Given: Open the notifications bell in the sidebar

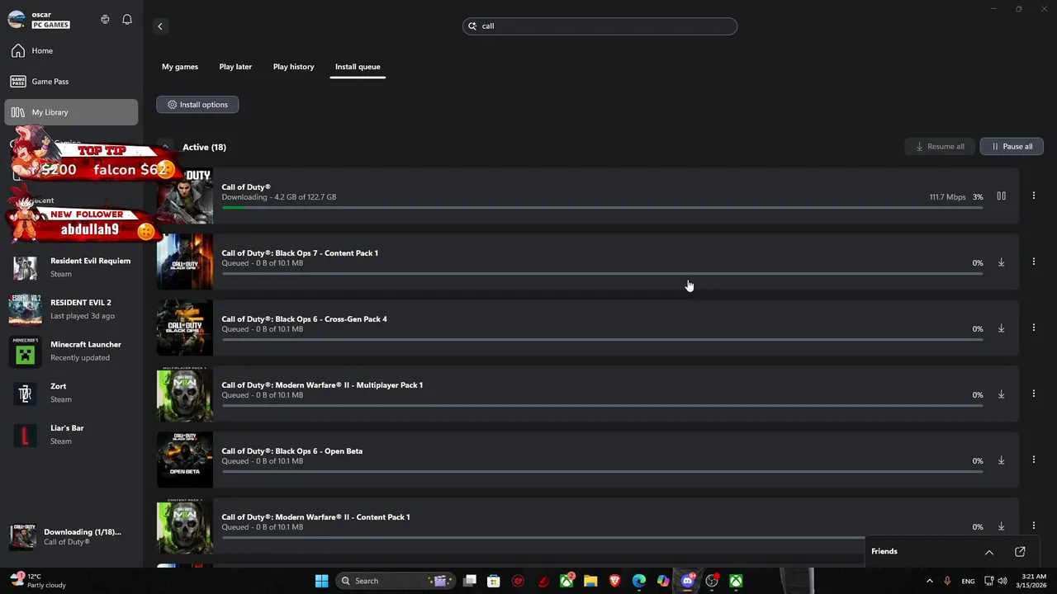Looking at the screenshot, I should (127, 19).
